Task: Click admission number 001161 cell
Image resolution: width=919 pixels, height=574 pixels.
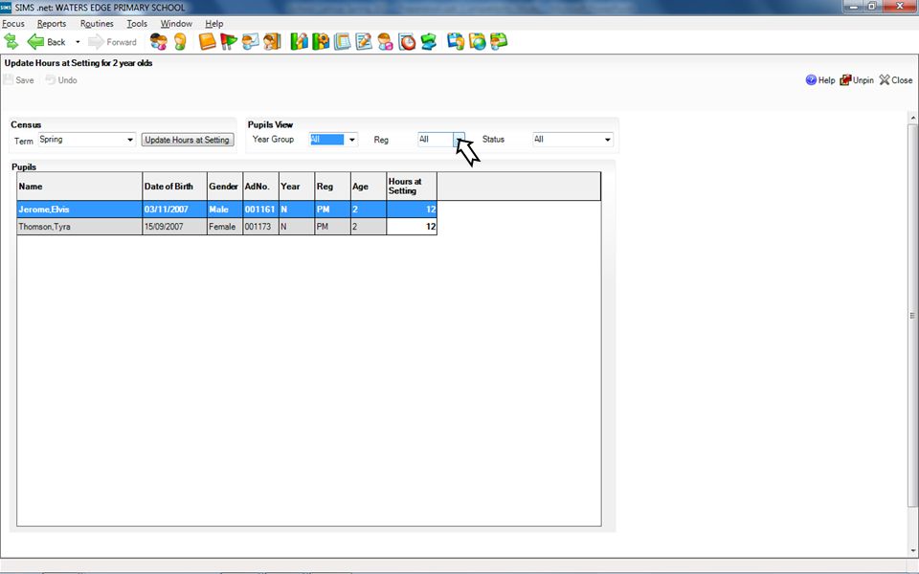Action: tap(260, 210)
